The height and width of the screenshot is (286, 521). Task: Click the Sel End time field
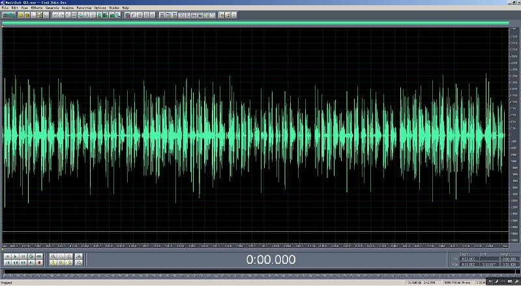490,259
